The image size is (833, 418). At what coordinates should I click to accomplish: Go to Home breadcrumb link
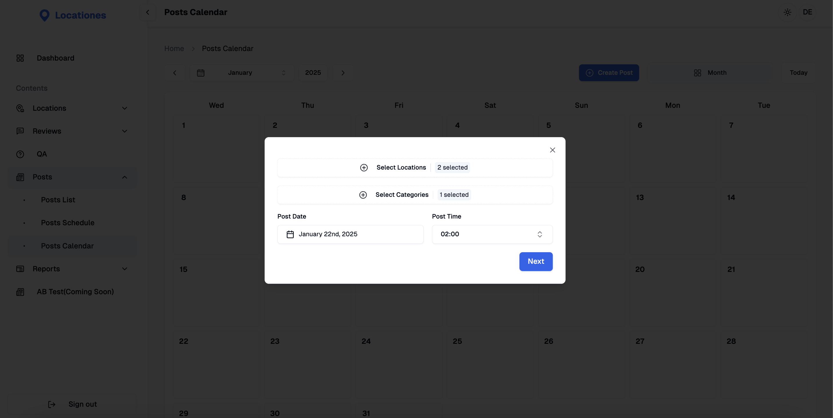[174, 48]
